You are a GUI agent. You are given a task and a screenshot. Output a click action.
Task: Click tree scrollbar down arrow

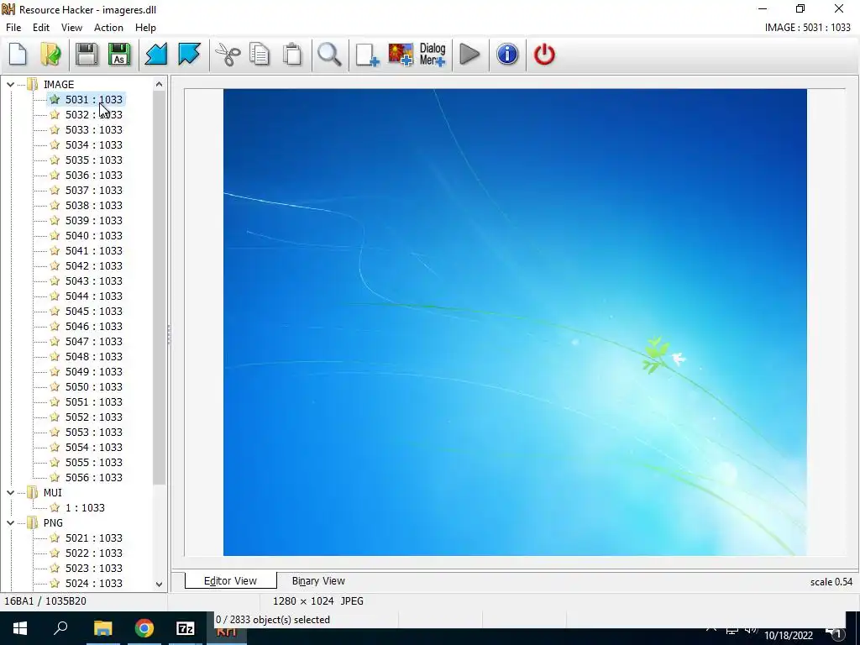159,585
